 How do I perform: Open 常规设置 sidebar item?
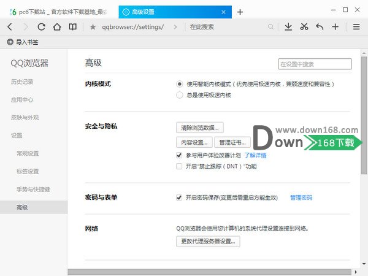point(28,153)
